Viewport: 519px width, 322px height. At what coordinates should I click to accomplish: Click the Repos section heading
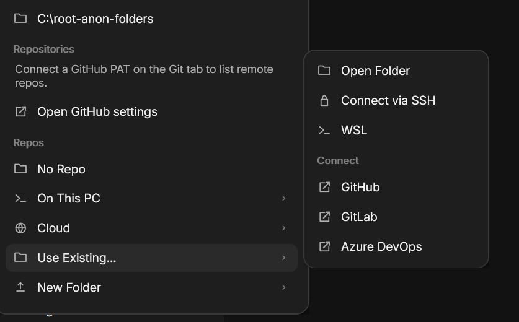coord(29,143)
